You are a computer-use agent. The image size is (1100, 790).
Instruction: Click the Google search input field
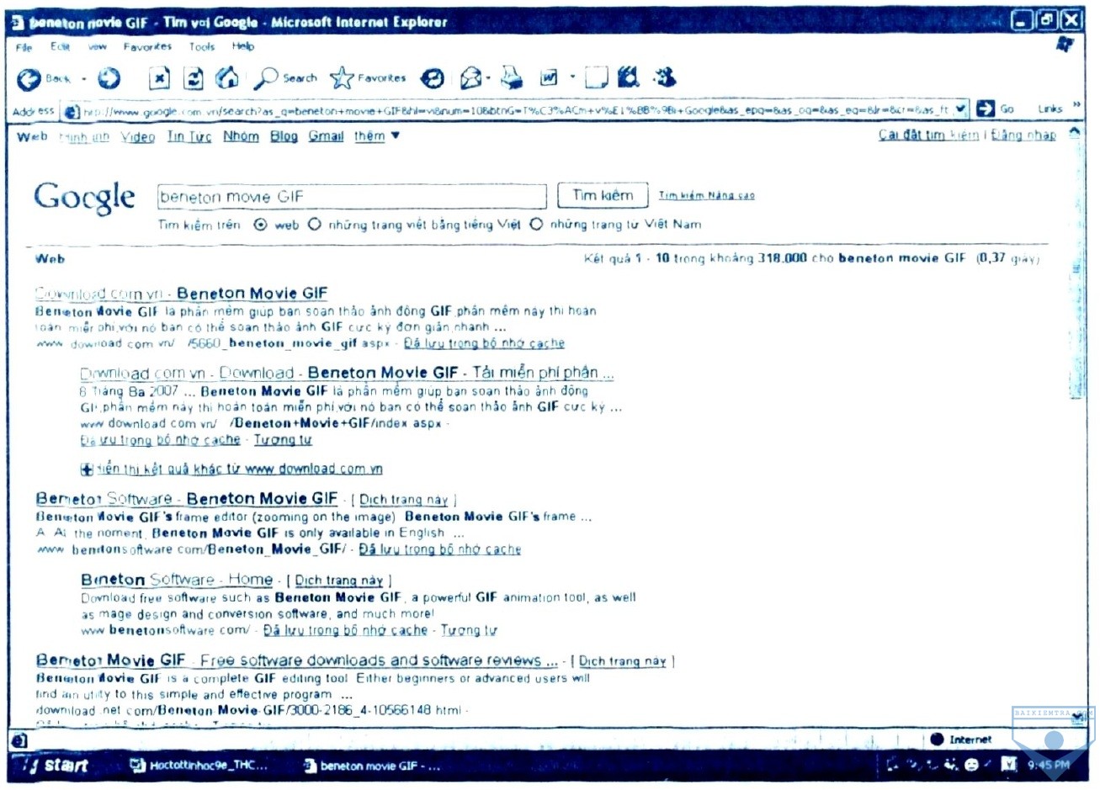[x=352, y=197]
